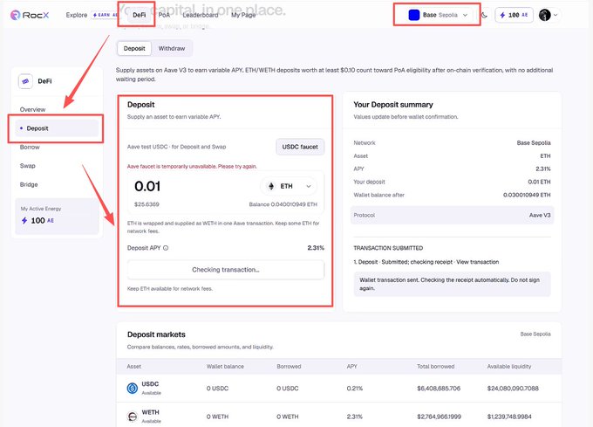
Task: Click the Your deposit 0.01 ETH value
Action: [x=539, y=183]
